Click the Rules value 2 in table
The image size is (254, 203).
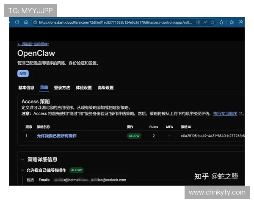(x=154, y=136)
